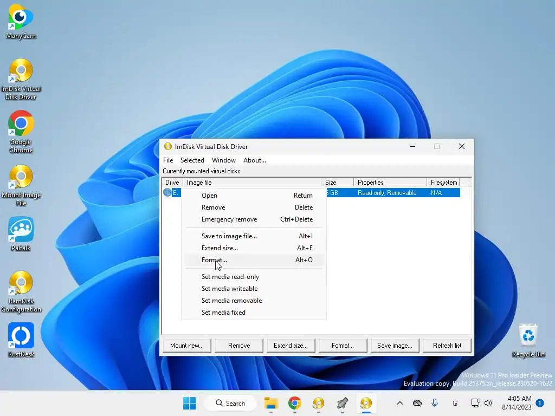Show hidden system tray icons
555x416 pixels.
pos(400,403)
